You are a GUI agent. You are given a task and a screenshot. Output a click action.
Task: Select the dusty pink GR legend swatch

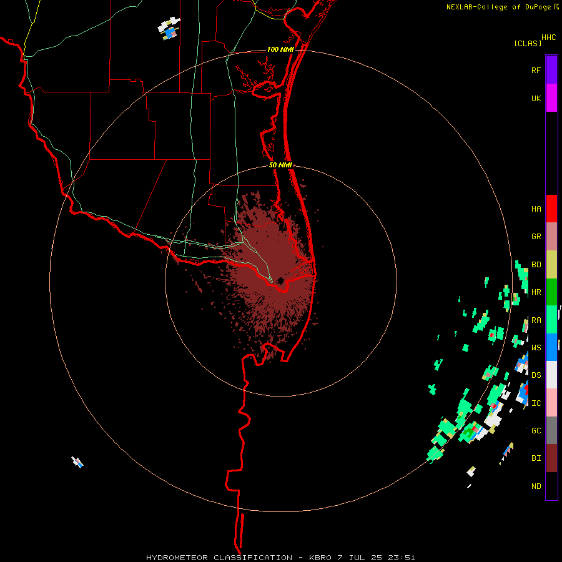click(551, 237)
